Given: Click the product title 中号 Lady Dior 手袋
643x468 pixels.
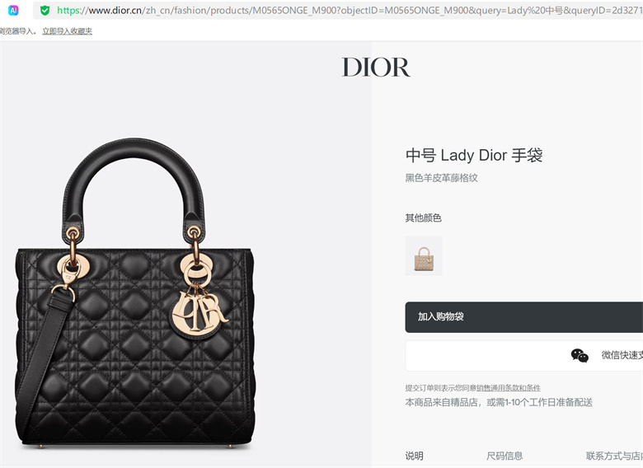Looking at the screenshot, I should [474, 156].
